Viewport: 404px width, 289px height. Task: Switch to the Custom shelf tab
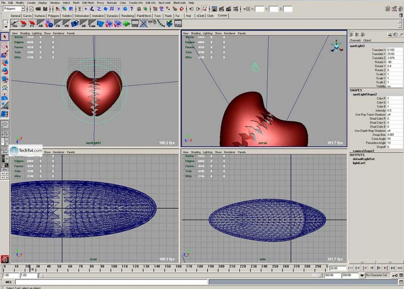coord(222,15)
